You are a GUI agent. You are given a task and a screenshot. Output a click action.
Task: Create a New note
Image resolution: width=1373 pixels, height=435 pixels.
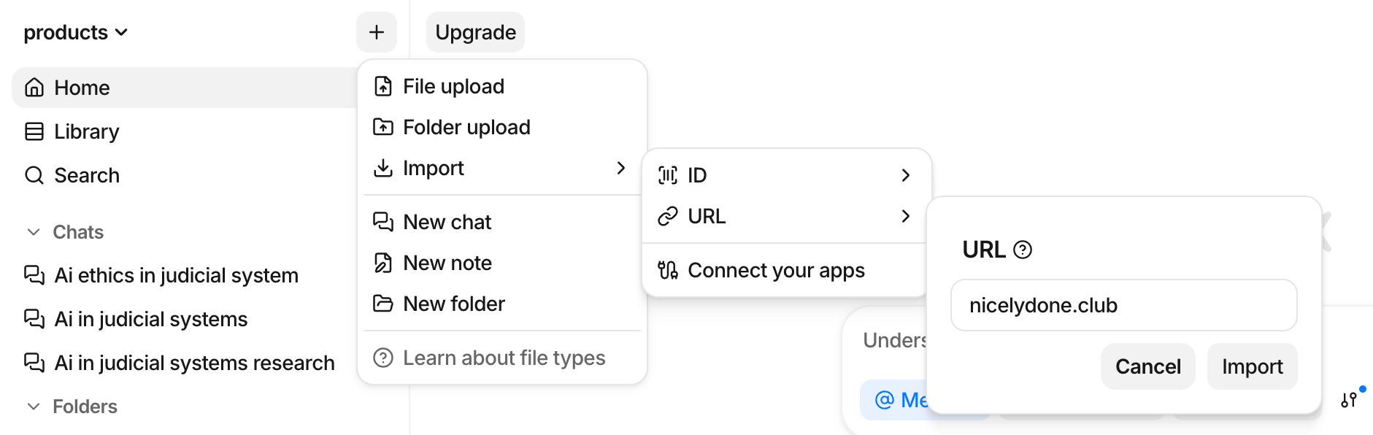pos(447,263)
